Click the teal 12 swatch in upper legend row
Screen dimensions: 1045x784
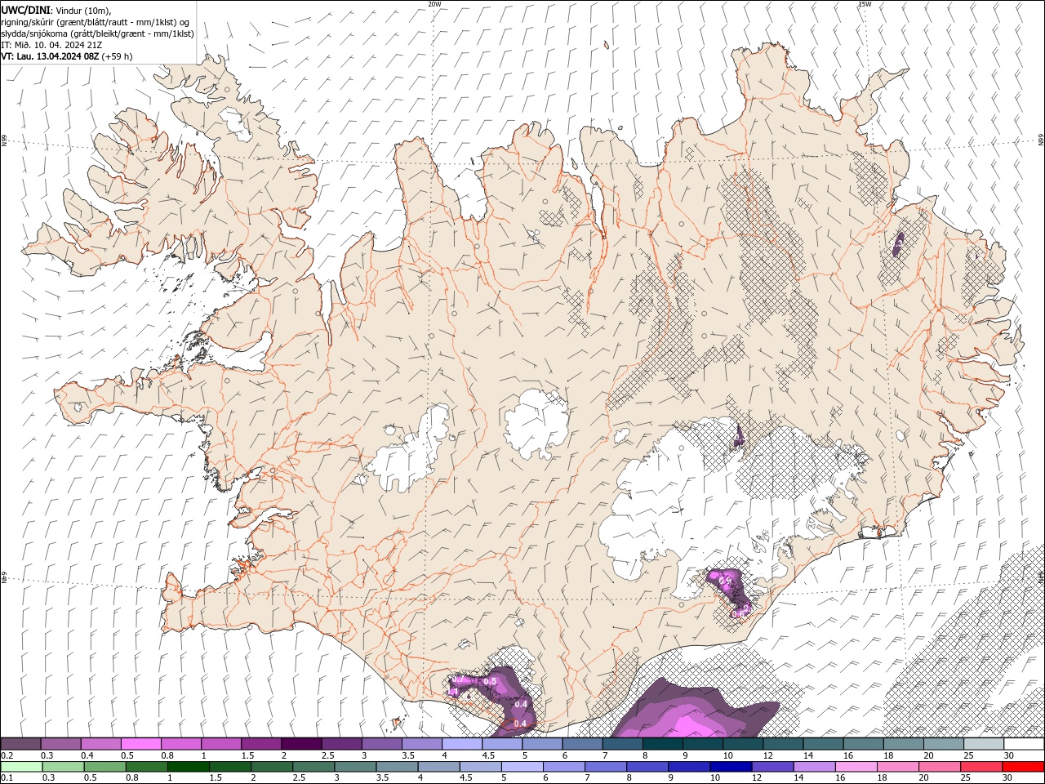(x=783, y=744)
